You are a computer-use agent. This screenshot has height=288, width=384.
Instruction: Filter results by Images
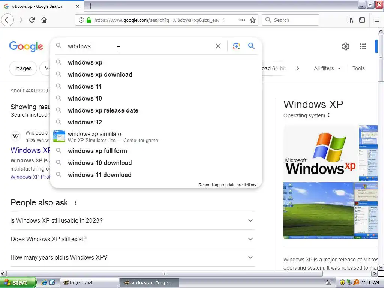(23, 68)
